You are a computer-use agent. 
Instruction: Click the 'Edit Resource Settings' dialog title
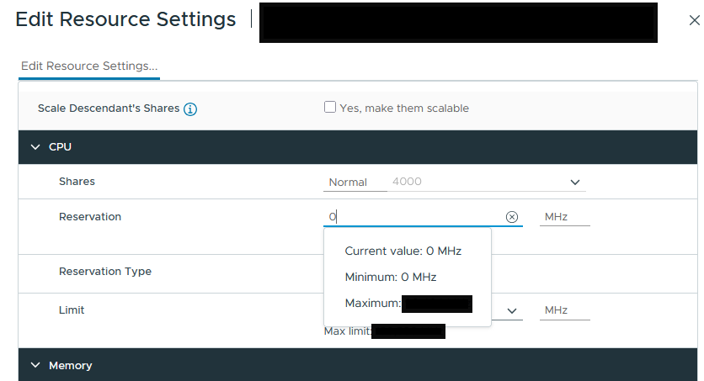point(125,19)
